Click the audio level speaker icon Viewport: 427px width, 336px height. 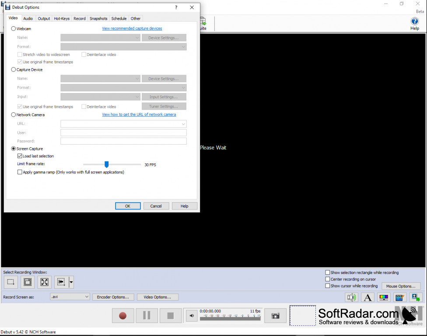point(192,315)
